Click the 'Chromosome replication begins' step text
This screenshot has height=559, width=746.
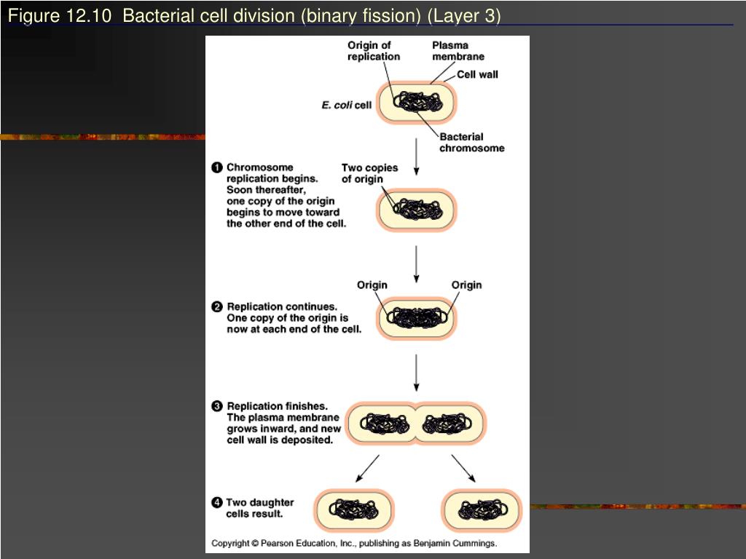(x=286, y=195)
